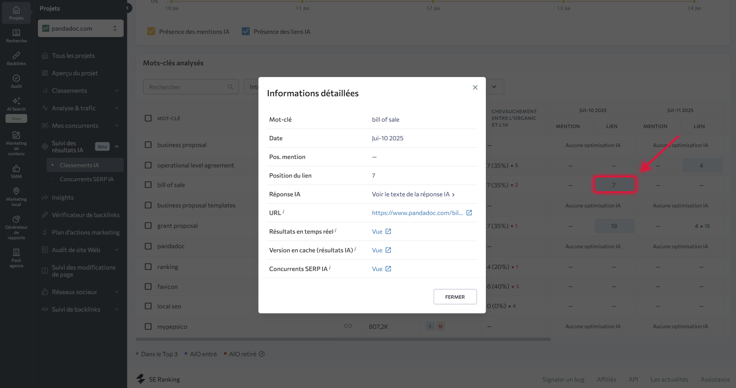Click the SE Ranking footer logo
The image size is (736, 388).
pos(158,379)
